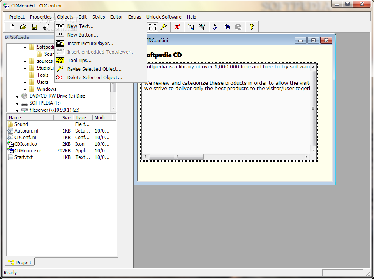Expand the Windows folder tree node
Viewport: 374px width, 279px height.
tap(25, 90)
